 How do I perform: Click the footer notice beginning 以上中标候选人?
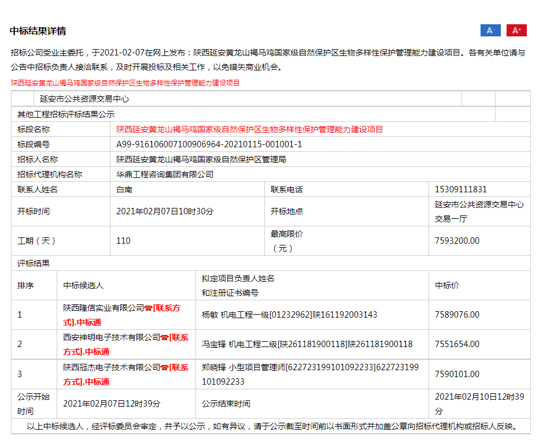click(271, 426)
